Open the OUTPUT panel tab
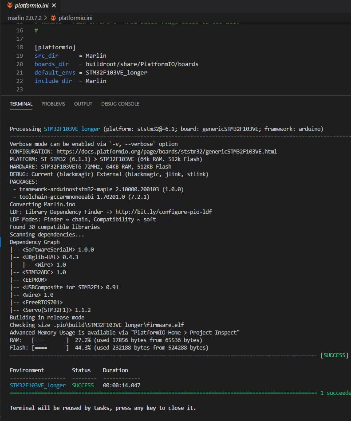 point(83,104)
